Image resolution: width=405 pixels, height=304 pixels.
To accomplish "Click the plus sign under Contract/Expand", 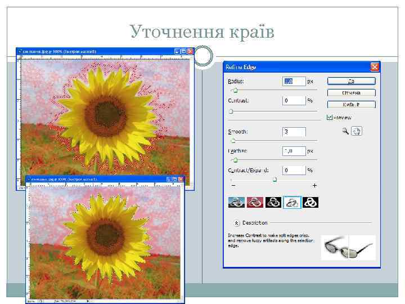I will [x=314, y=185].
